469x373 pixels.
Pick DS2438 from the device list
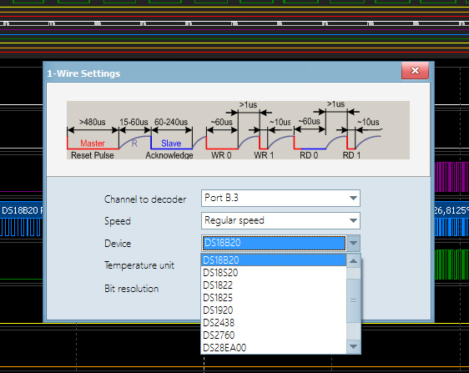tap(274, 323)
